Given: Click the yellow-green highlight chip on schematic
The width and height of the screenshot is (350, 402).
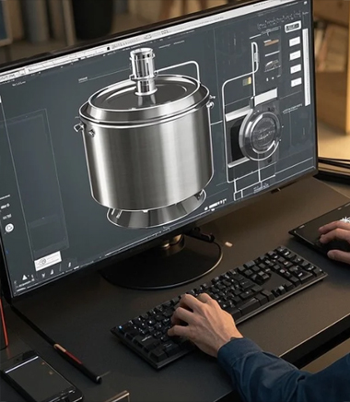Looking at the screenshot, I should (247, 81).
